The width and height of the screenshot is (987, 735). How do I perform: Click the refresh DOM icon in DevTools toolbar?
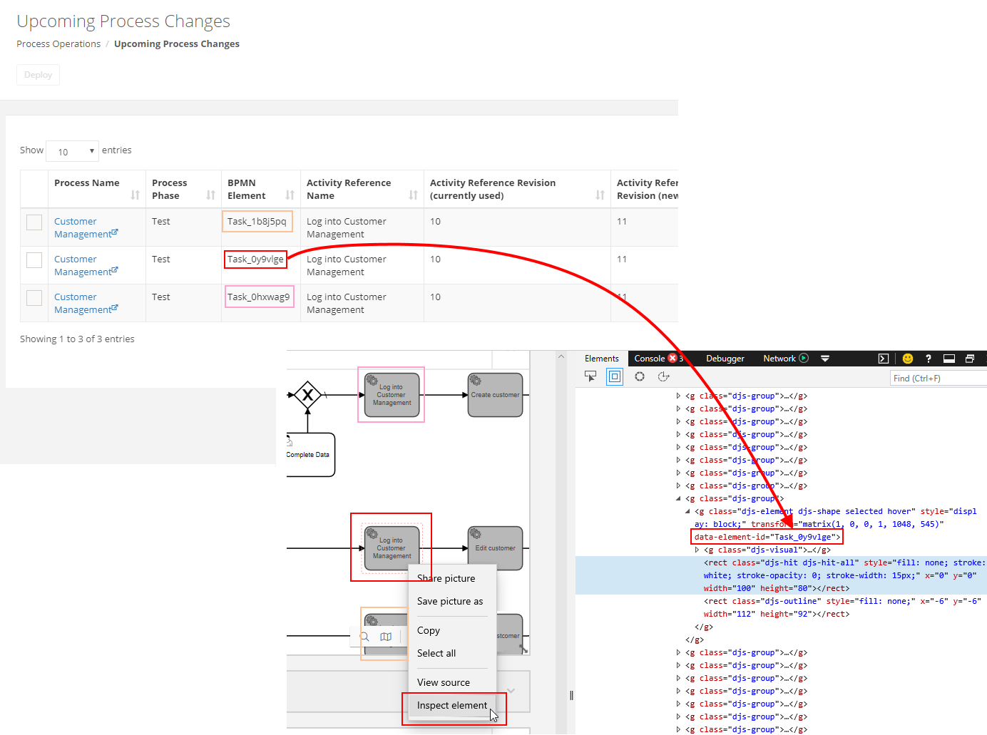coord(639,376)
